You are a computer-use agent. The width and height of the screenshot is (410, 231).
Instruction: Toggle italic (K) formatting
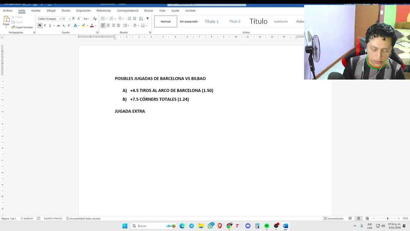(45, 25)
